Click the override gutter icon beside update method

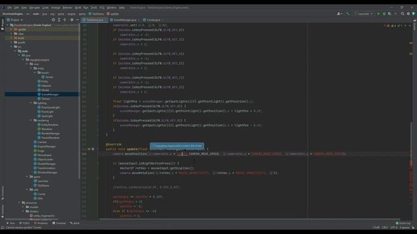89,149
